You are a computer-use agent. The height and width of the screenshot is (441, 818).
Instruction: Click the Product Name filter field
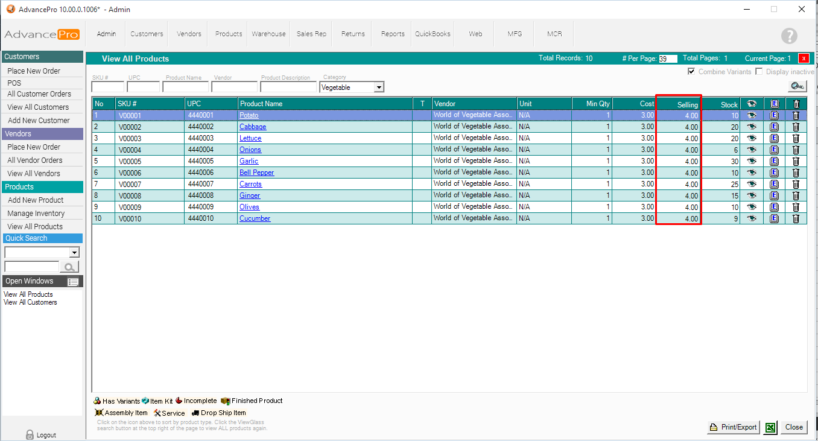185,87
